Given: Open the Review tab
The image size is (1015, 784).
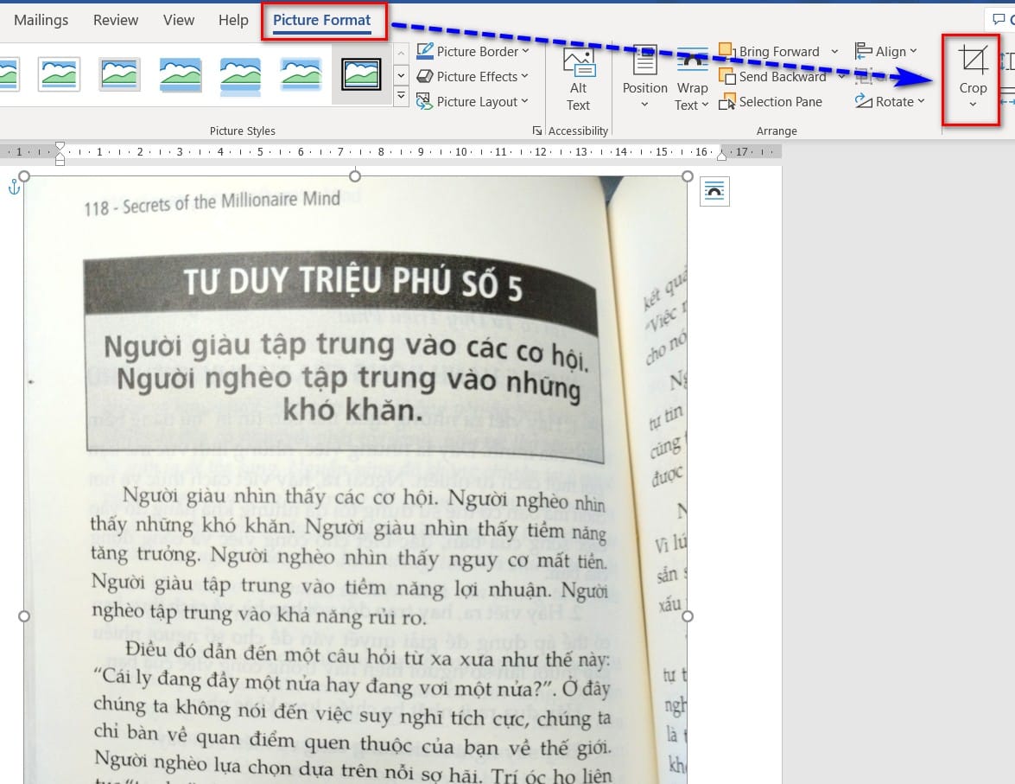Looking at the screenshot, I should pyautogui.click(x=115, y=20).
